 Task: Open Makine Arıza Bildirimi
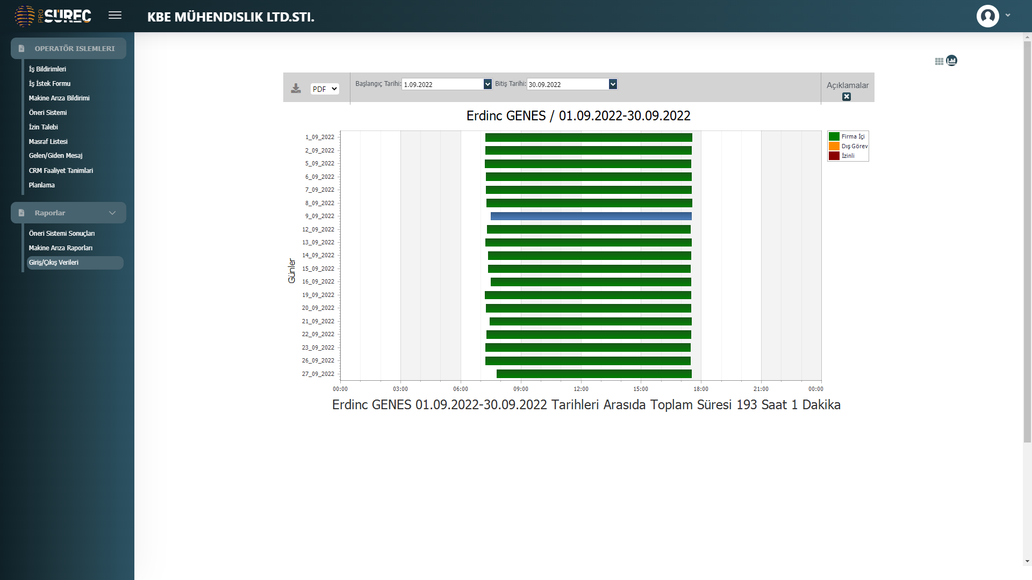tap(59, 98)
